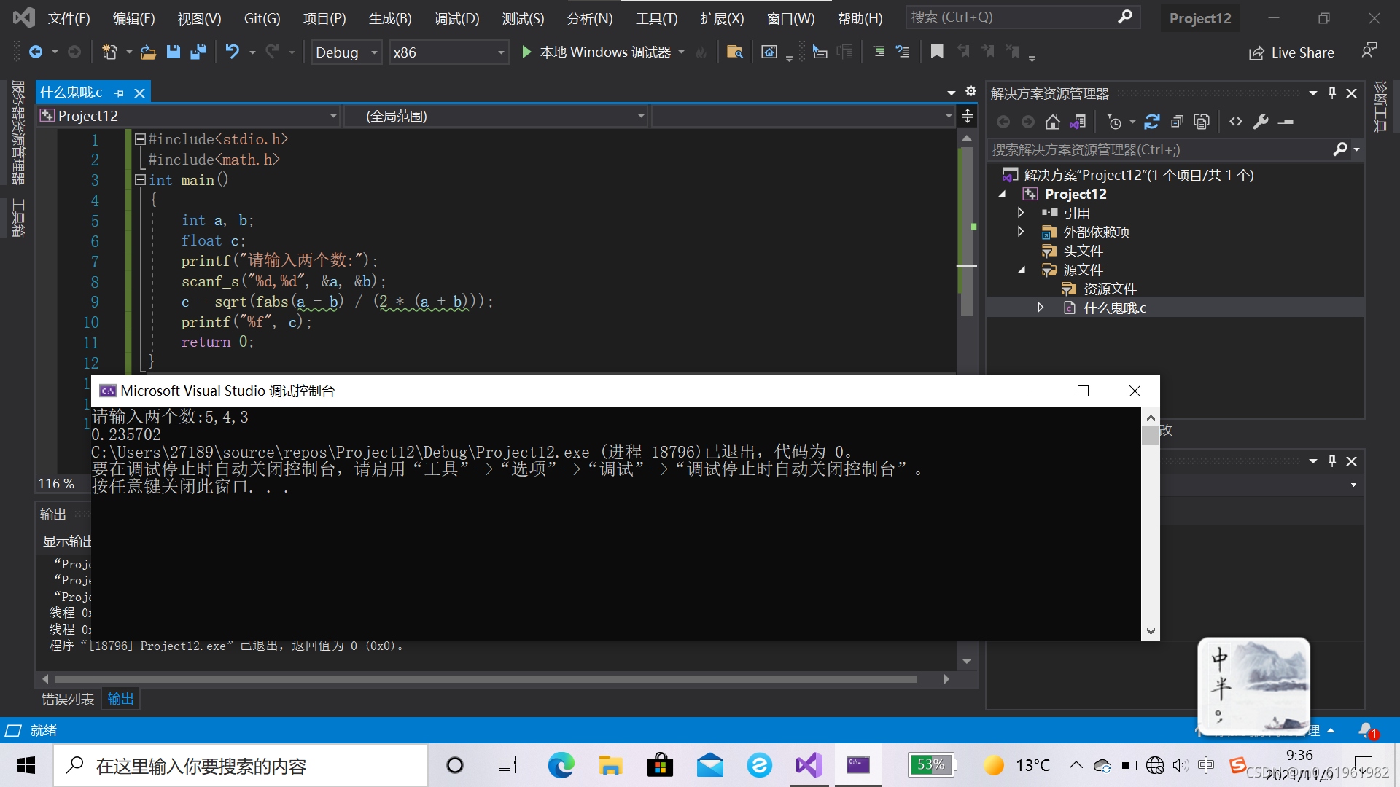This screenshot has height=787, width=1400.
Task: Click the Home icon in Solution Explorer
Action: coord(1052,122)
